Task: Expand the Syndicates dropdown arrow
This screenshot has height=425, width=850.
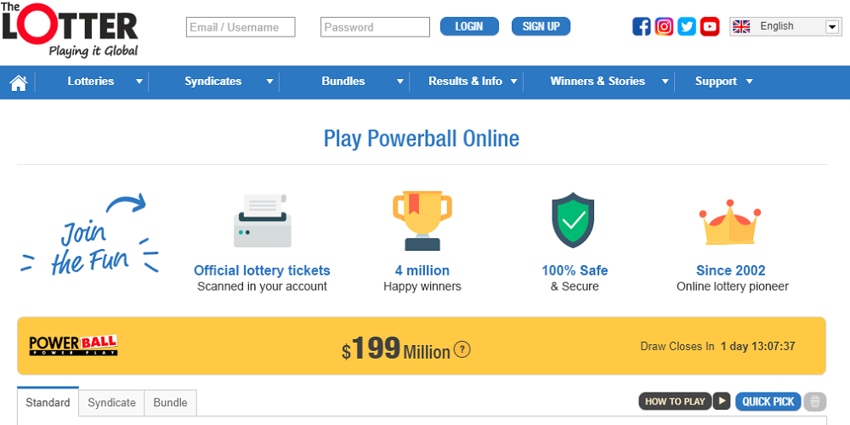Action: coord(269,82)
